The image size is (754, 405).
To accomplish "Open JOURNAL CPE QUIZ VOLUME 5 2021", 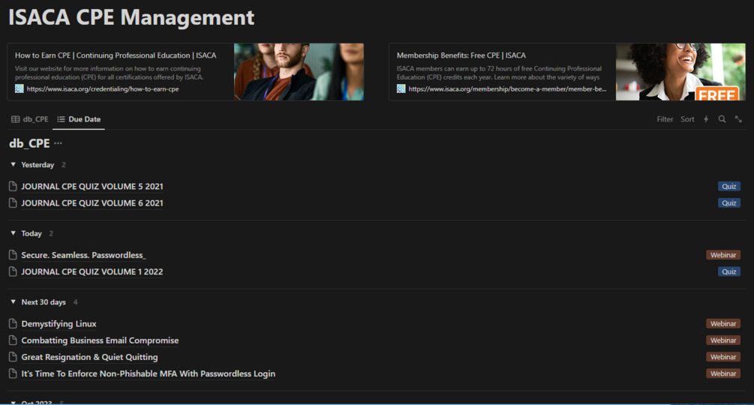I will tap(92, 187).
